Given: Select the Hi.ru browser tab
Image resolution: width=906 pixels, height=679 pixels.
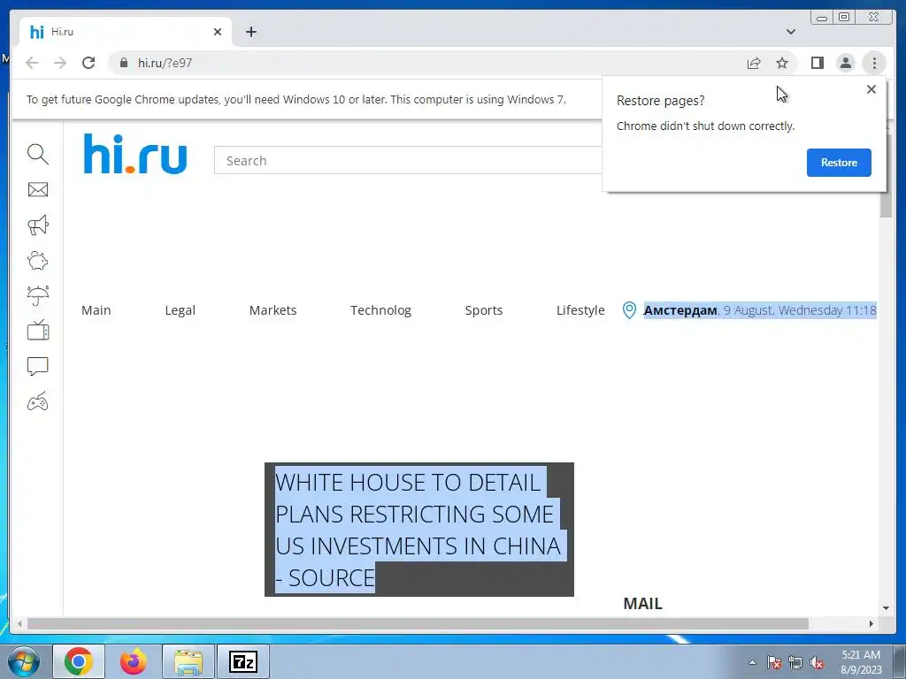Looking at the screenshot, I should point(126,32).
